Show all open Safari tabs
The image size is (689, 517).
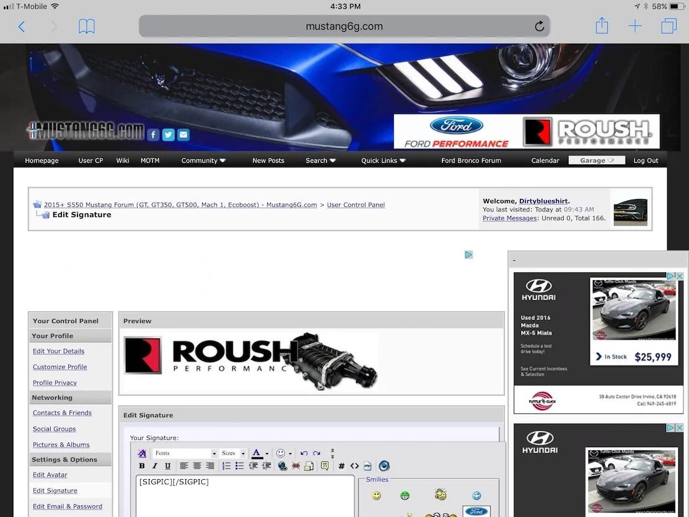pyautogui.click(x=669, y=27)
